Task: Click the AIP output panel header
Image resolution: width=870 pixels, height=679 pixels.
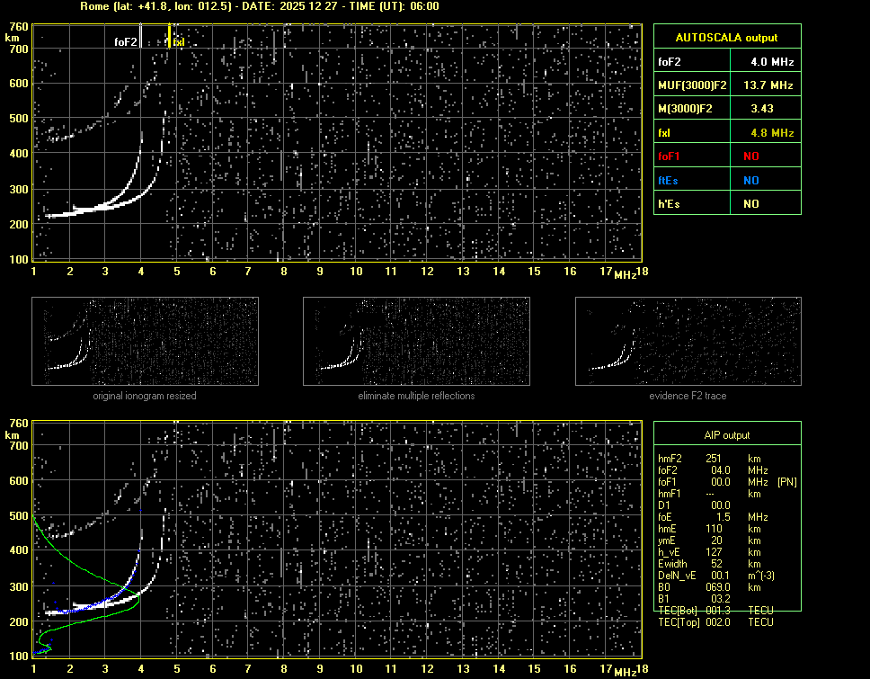Action: pyautogui.click(x=726, y=435)
